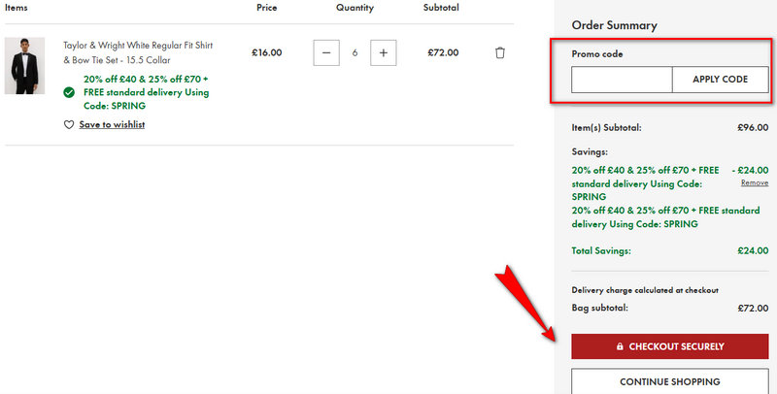Viewport: 777px width, 394px height.
Task: Remove the applied SPRING promo savings
Action: (x=754, y=182)
